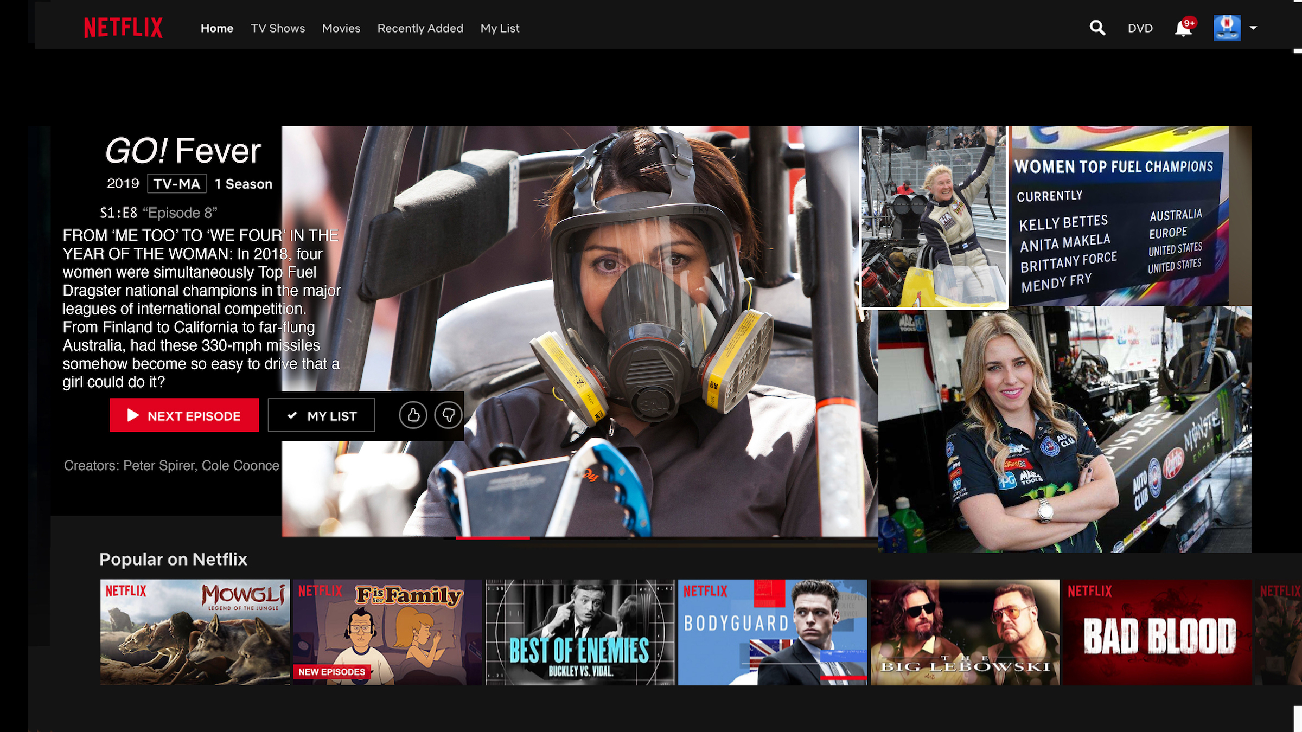1302x732 pixels.
Task: Click the profile avatar icon
Action: pos(1227,28)
